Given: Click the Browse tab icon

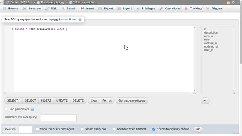Looking at the screenshot, I should click(x=5, y=9).
